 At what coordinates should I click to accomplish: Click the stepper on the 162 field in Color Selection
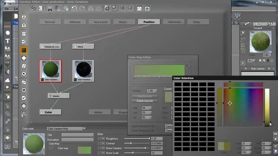click(251, 152)
